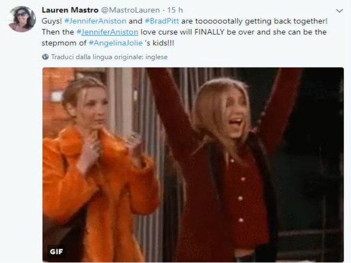
Task: Click the GIF badge on the image
Action: click(56, 252)
